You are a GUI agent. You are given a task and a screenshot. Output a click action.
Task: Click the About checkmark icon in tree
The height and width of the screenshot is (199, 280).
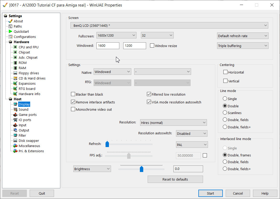[x=11, y=21]
